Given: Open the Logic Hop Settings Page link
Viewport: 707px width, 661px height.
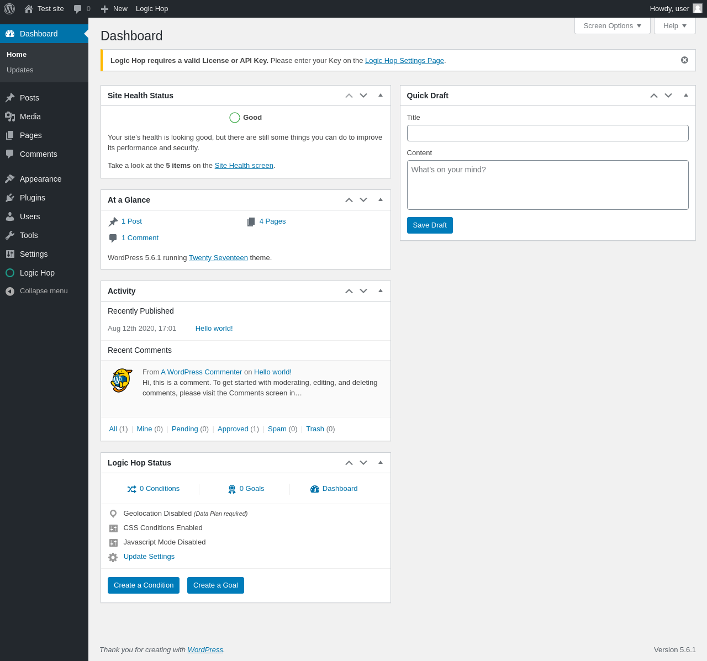Looking at the screenshot, I should [404, 61].
